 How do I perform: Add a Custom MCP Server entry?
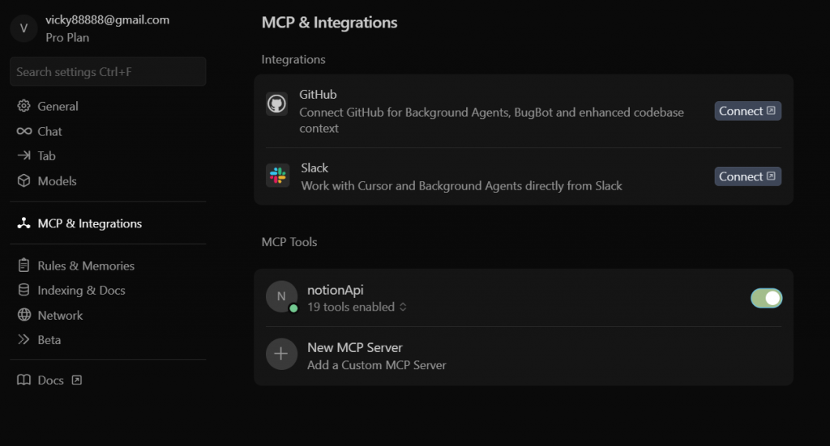click(376, 356)
